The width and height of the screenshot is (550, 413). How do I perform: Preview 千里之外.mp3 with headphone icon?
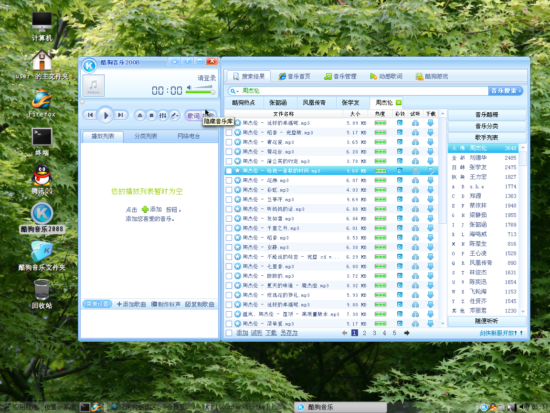(x=415, y=228)
